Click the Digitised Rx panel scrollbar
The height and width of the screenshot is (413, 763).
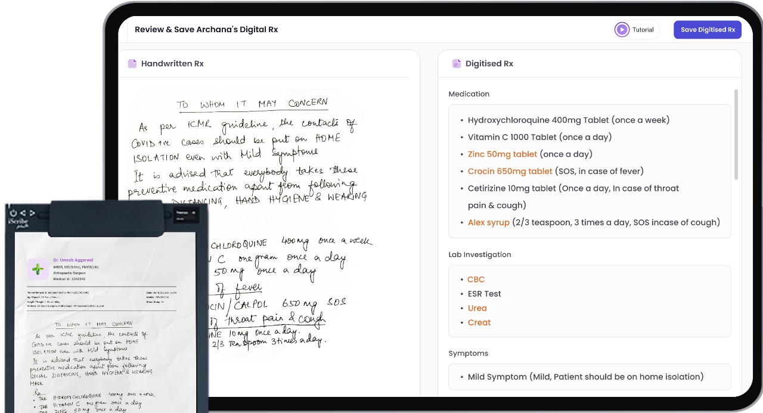736,134
